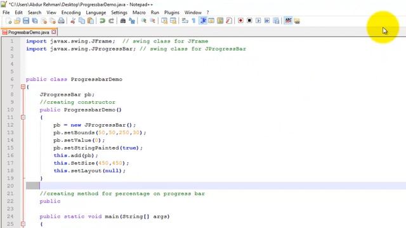The width and height of the screenshot is (406, 228).
Task: Click the 'public' keyword on line 22
Action: 50,201
